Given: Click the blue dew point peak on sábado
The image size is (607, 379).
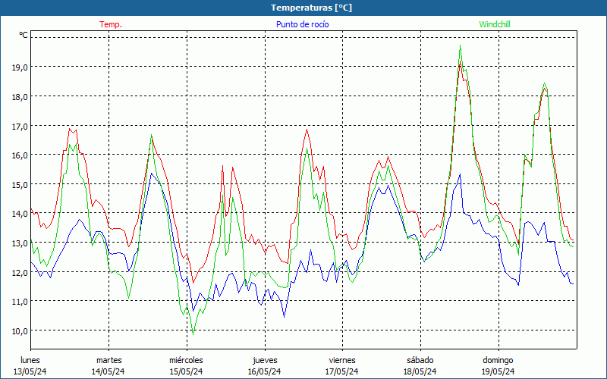Looking at the screenshot, I should point(460,174).
